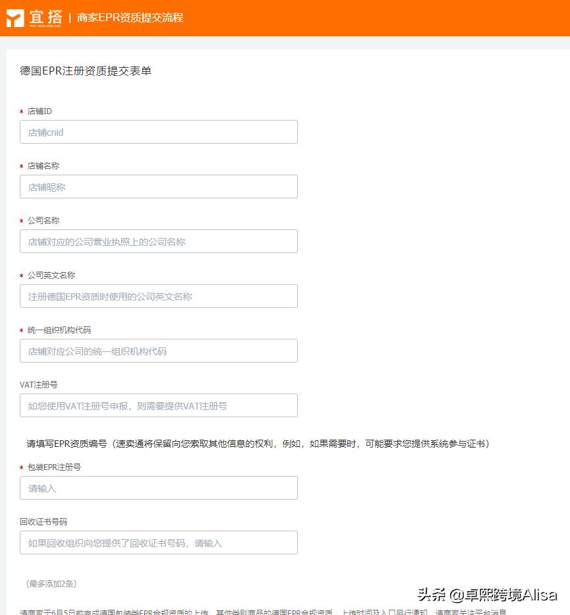Screen dimensions: 570x615
Task: Focus the VAT注册号 input field
Action: coord(158,405)
